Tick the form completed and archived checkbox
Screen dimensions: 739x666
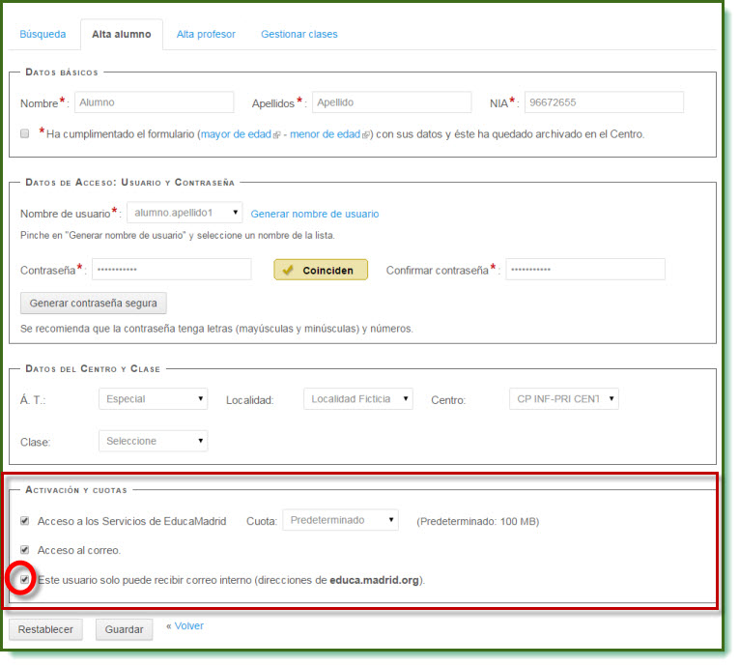tap(25, 134)
